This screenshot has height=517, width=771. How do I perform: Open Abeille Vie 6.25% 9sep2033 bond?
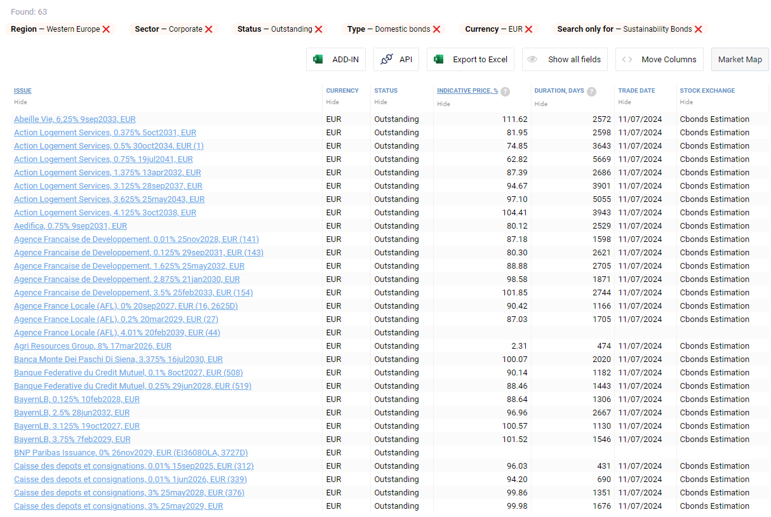(x=74, y=119)
